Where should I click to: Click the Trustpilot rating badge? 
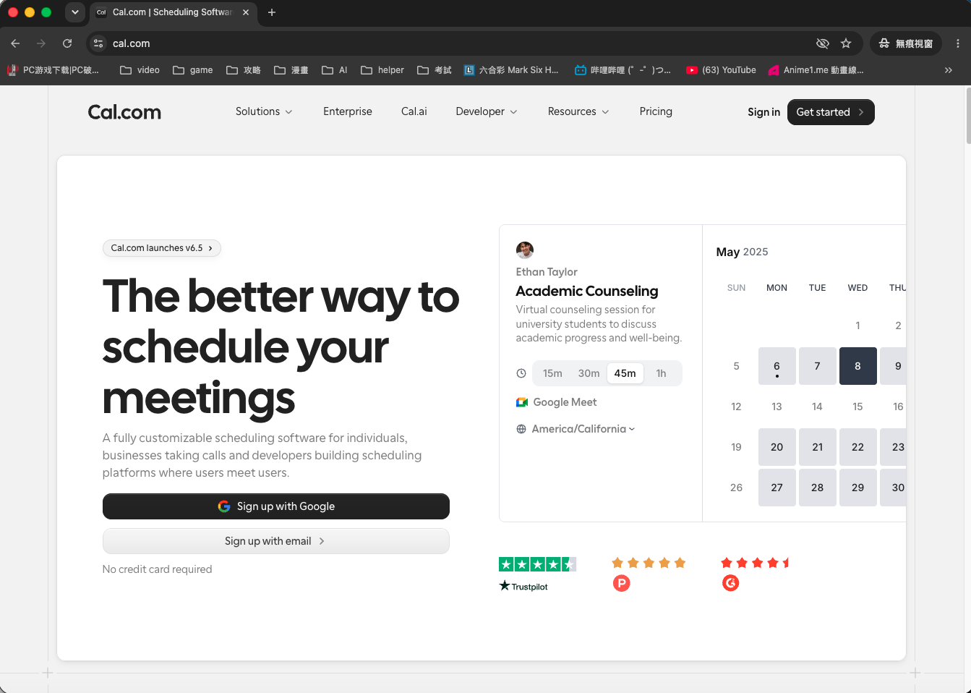point(537,574)
